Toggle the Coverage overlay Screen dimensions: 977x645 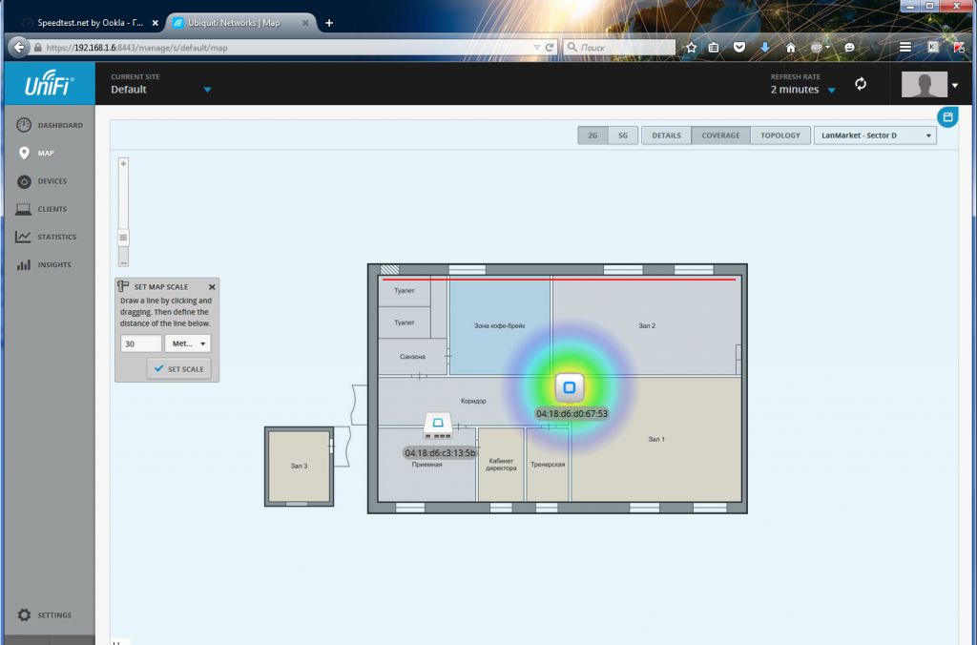pyautogui.click(x=720, y=135)
